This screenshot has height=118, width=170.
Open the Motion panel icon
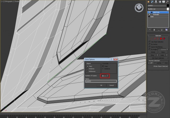pos(159,2)
